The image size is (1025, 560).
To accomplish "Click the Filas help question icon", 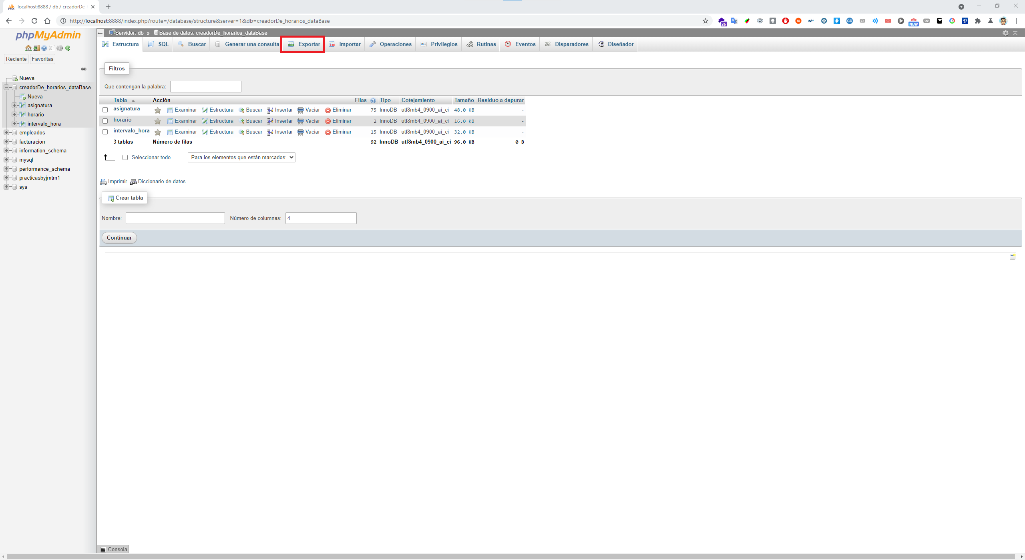I will [373, 100].
